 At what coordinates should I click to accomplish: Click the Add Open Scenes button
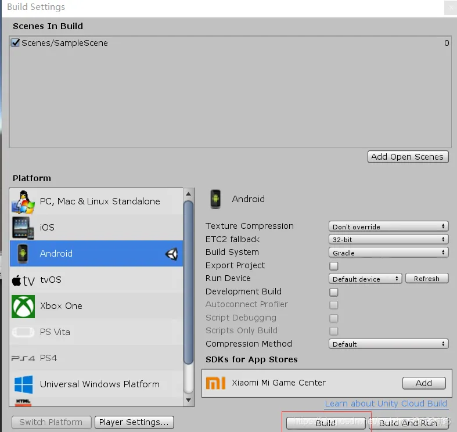[x=408, y=157]
